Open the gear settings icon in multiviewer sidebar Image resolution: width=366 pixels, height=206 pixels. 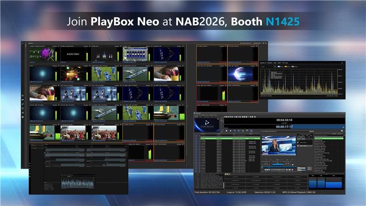click(x=22, y=117)
